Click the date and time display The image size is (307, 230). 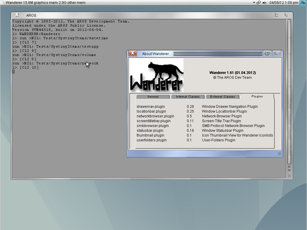pyautogui.click(x=284, y=3)
